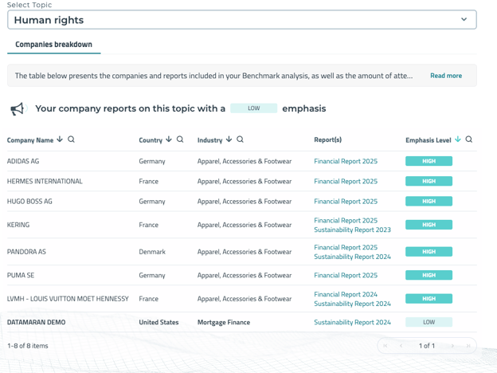This screenshot has height=373, width=497.
Task: Click the HIGH badge in the KERING row
Action: [429, 225]
